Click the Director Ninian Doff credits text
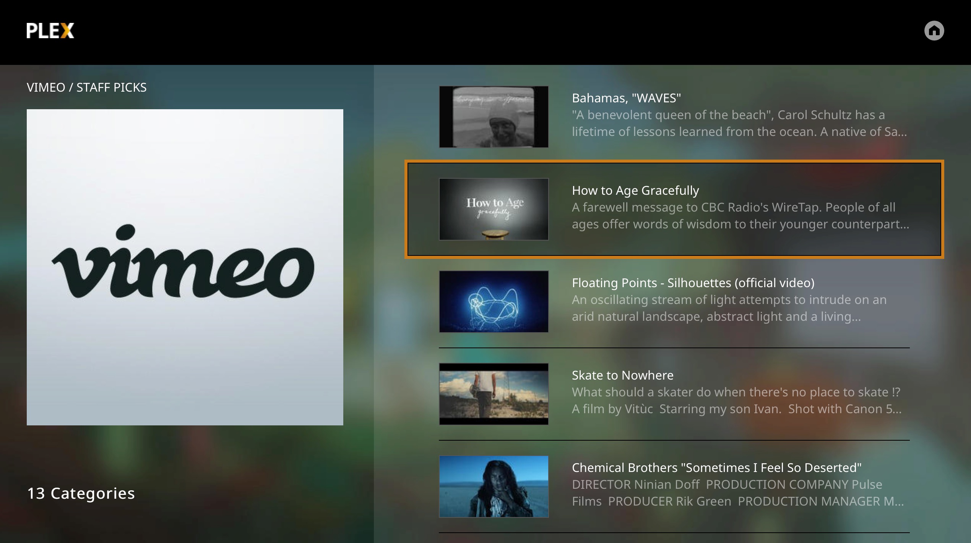The height and width of the screenshot is (543, 971). (x=738, y=493)
